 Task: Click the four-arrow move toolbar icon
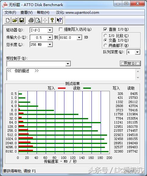(45, 20)
